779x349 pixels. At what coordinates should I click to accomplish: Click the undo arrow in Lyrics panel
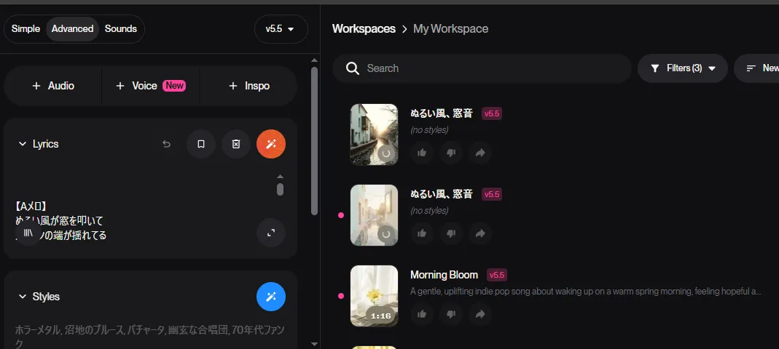(166, 144)
